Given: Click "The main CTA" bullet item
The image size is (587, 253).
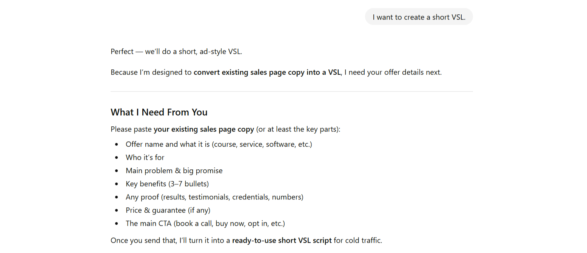Looking at the screenshot, I should tap(205, 223).
